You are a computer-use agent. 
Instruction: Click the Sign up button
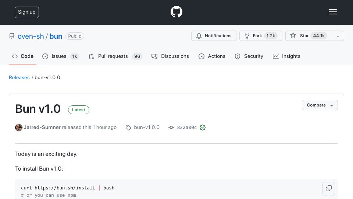27,12
